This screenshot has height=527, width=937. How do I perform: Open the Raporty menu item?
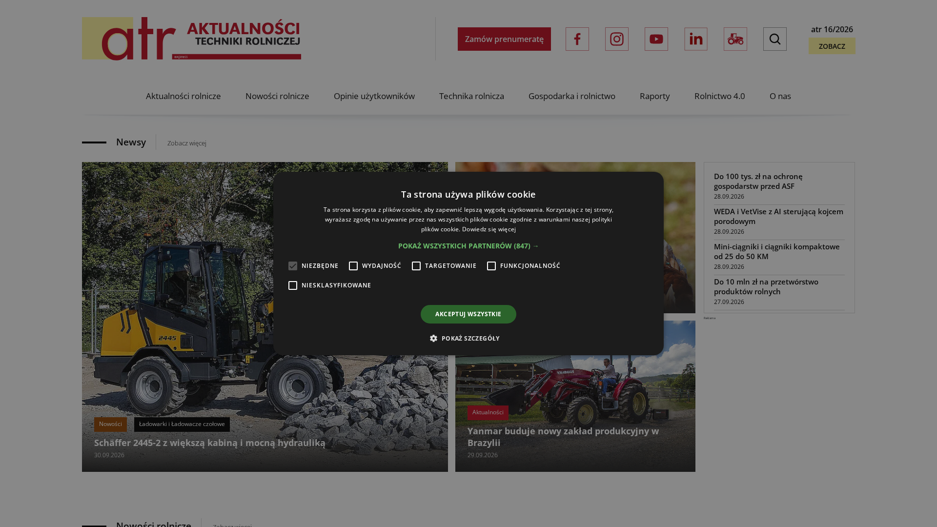(655, 96)
